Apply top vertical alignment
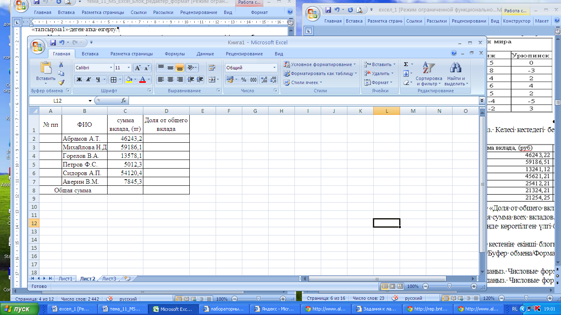The width and height of the screenshot is (561, 315). click(x=161, y=68)
